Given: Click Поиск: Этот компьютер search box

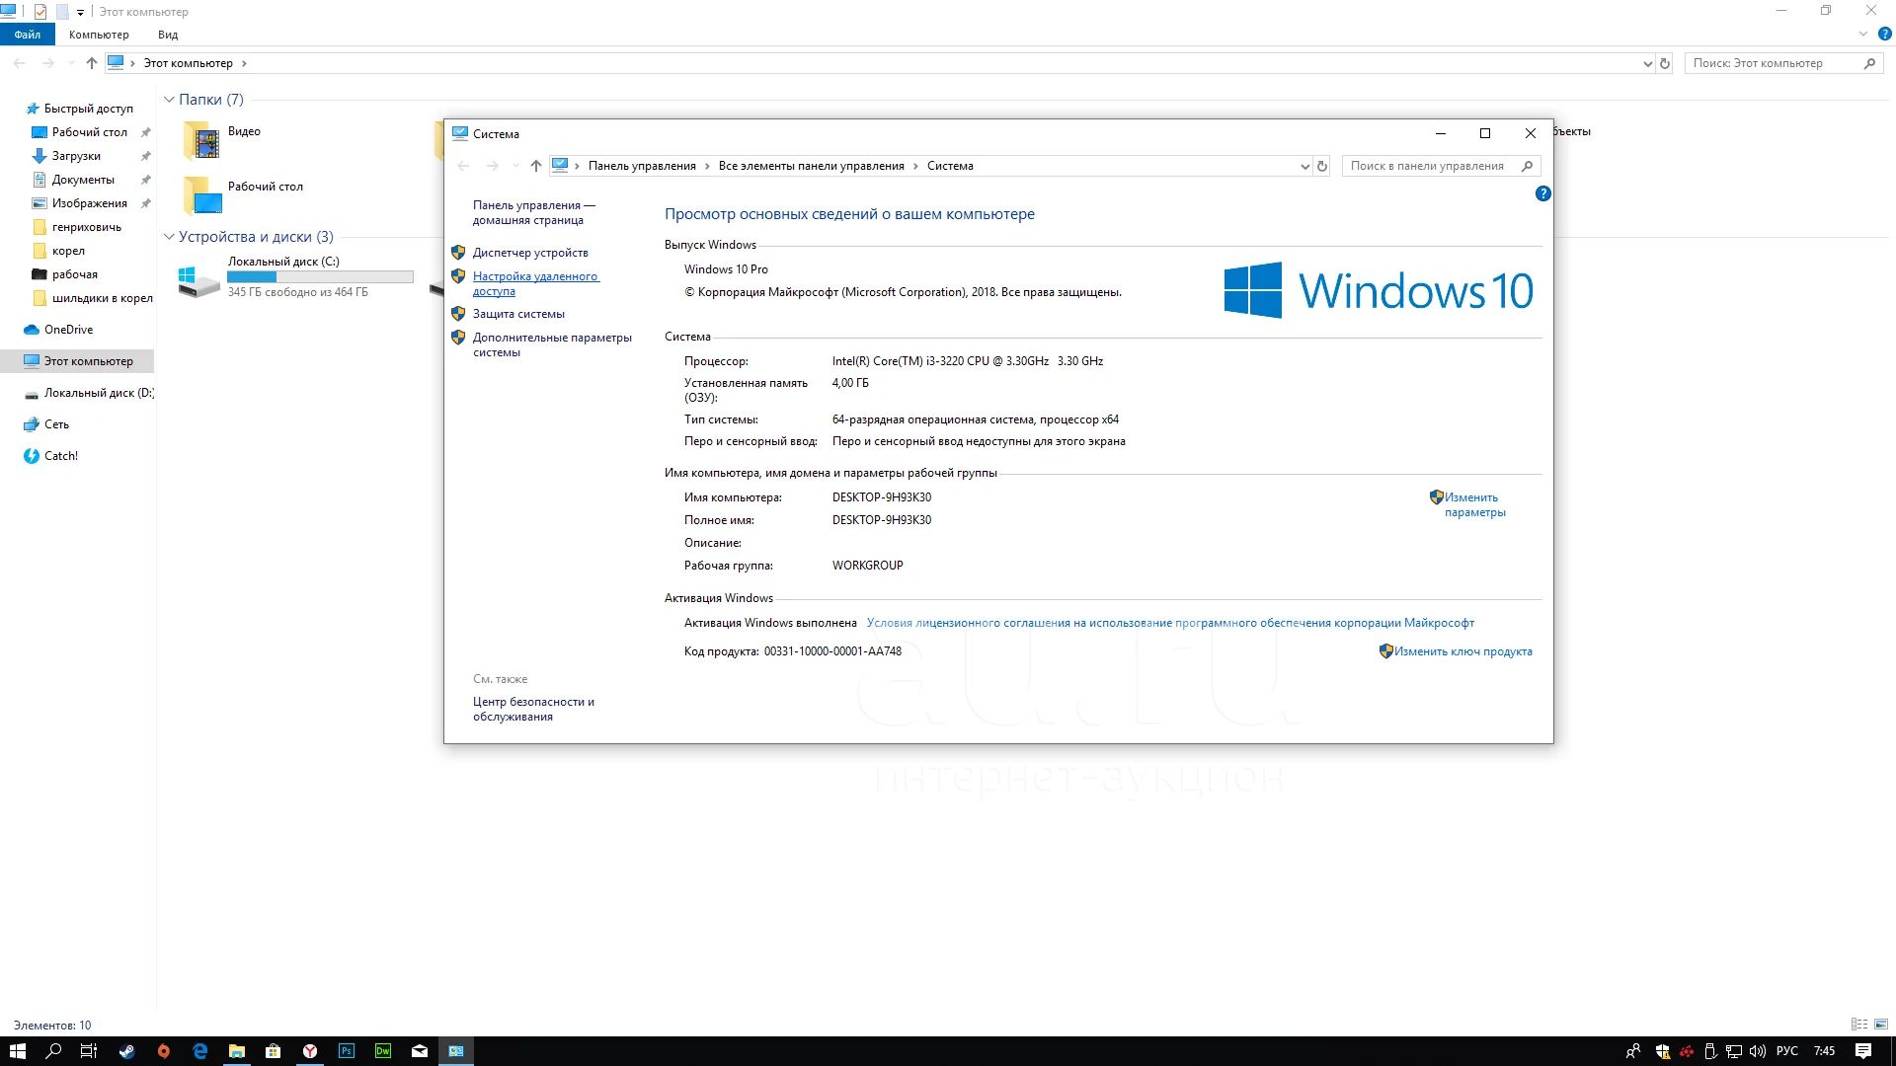Looking at the screenshot, I should tap(1783, 63).
